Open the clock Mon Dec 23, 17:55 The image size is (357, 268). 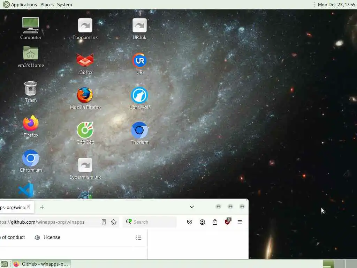point(336,5)
